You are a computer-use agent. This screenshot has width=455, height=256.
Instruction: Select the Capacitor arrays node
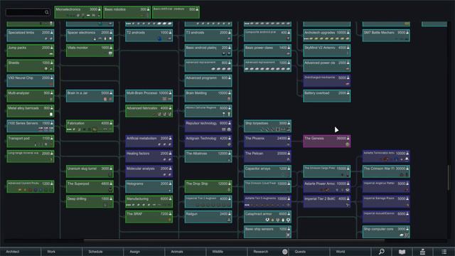click(x=267, y=171)
